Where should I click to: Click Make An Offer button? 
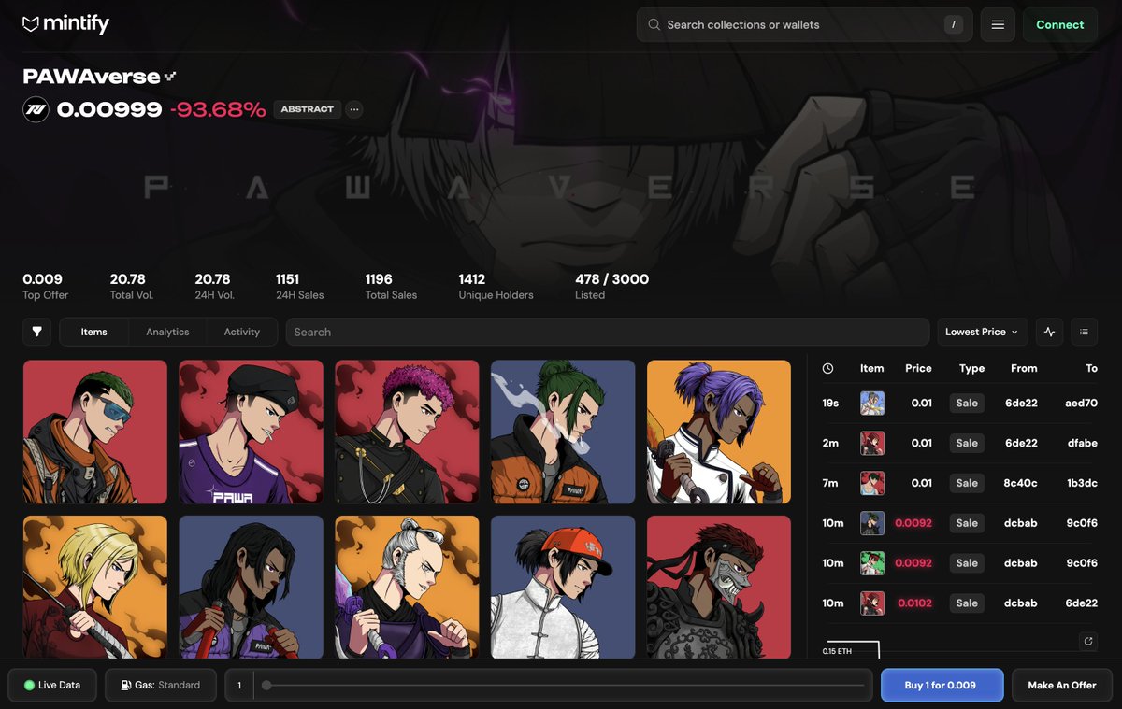[x=1062, y=685]
